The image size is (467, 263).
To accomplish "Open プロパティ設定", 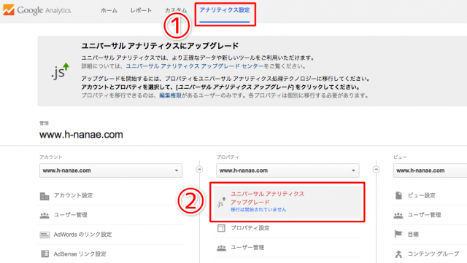I will coord(250,228).
